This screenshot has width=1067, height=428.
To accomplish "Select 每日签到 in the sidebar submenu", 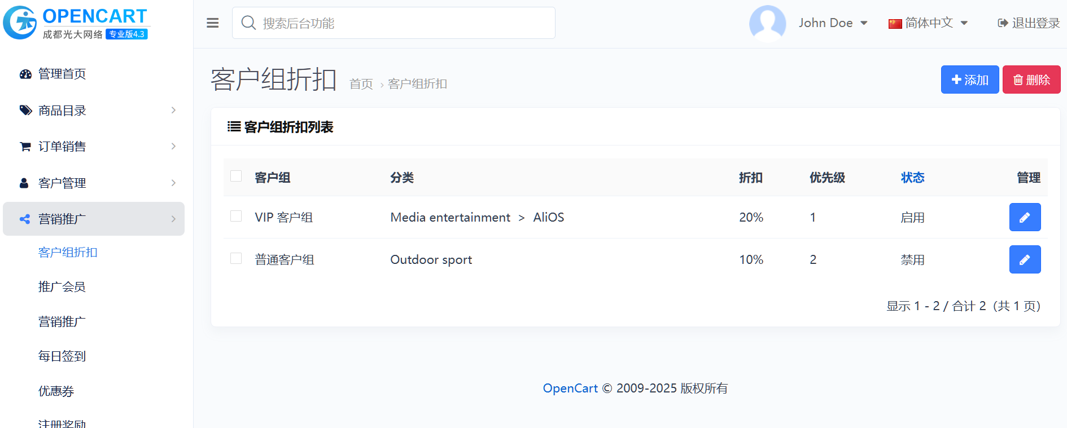I will [x=62, y=356].
